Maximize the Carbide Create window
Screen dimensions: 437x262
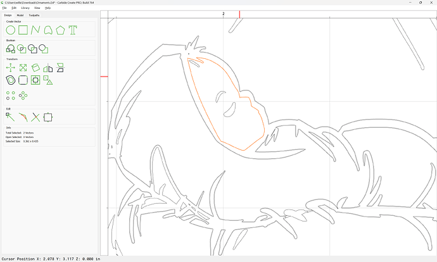(x=421, y=3)
